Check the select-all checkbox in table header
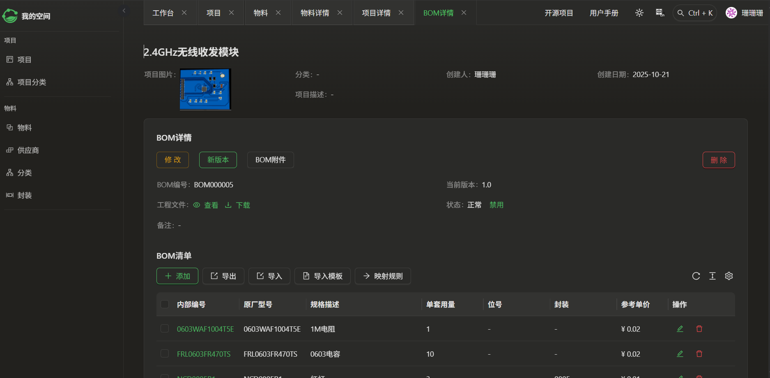This screenshot has height=378, width=770. (x=165, y=304)
